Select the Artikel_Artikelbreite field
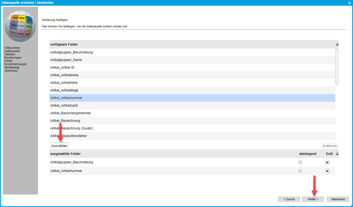The width and height of the screenshot is (353, 207). pyautogui.click(x=192, y=75)
